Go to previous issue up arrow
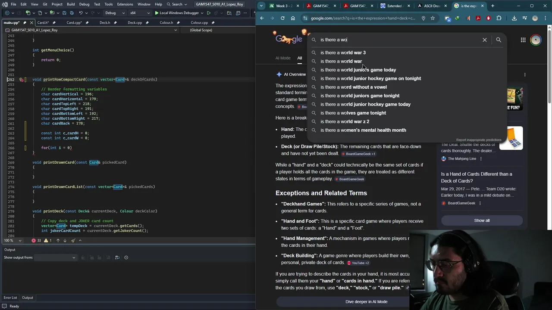 pyautogui.click(x=58, y=240)
